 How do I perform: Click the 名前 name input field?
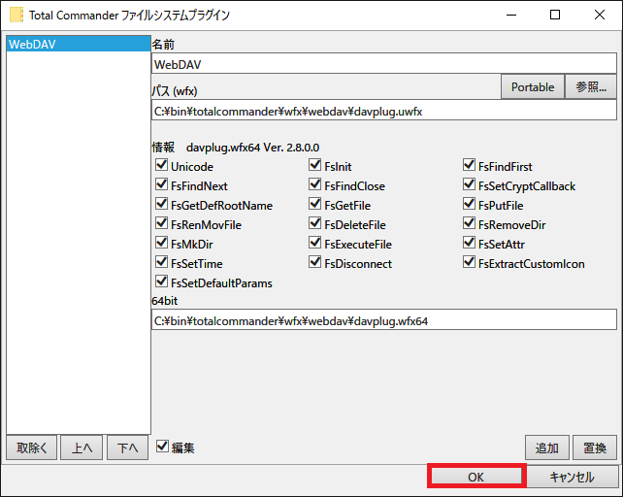click(384, 64)
